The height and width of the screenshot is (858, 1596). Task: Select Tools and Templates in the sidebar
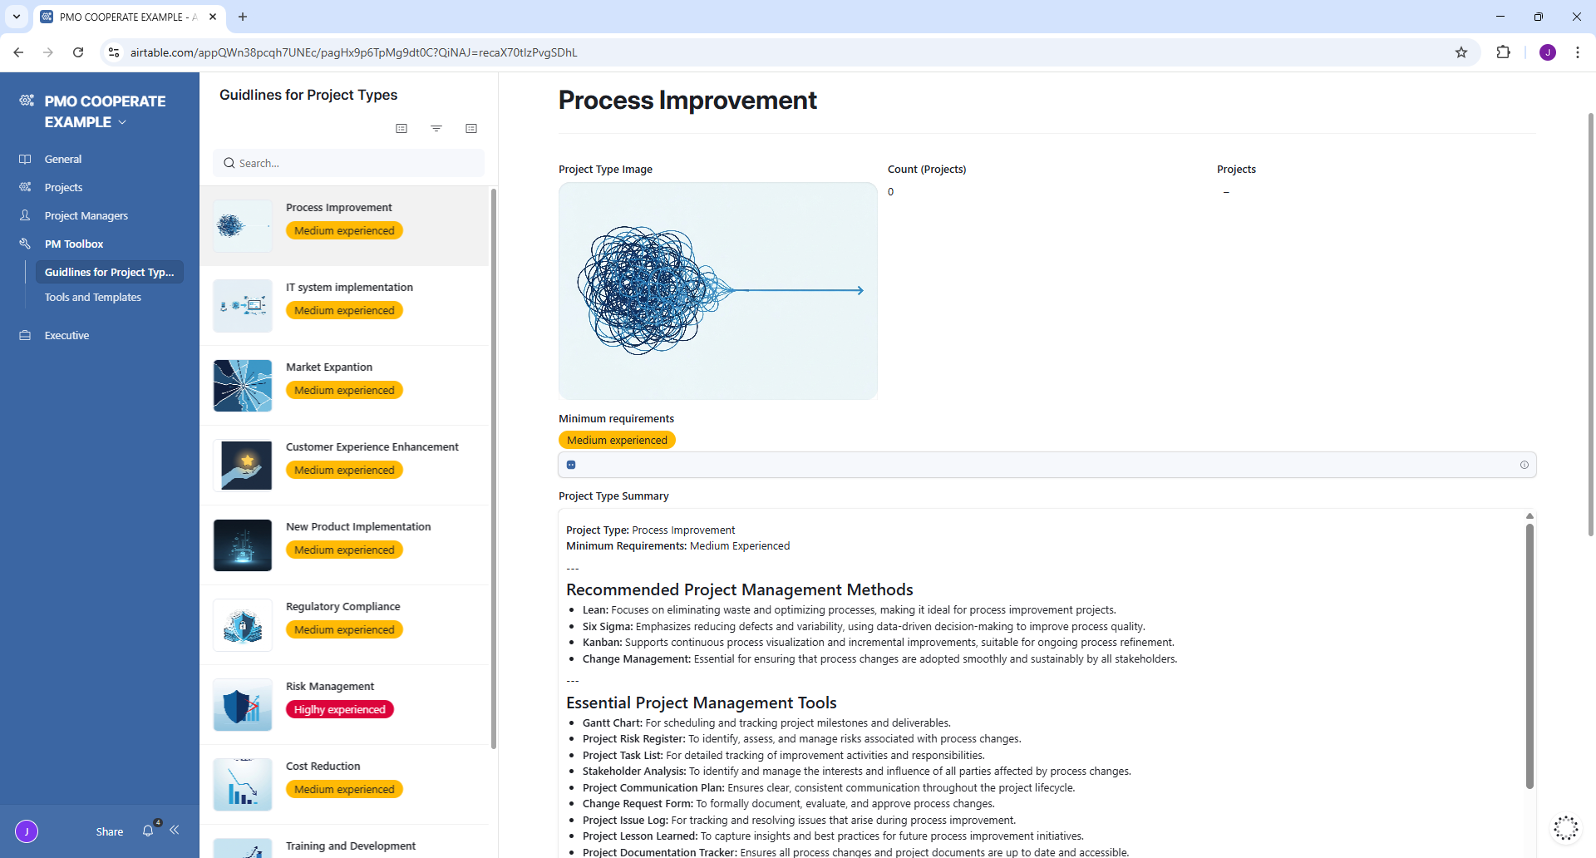coord(92,297)
